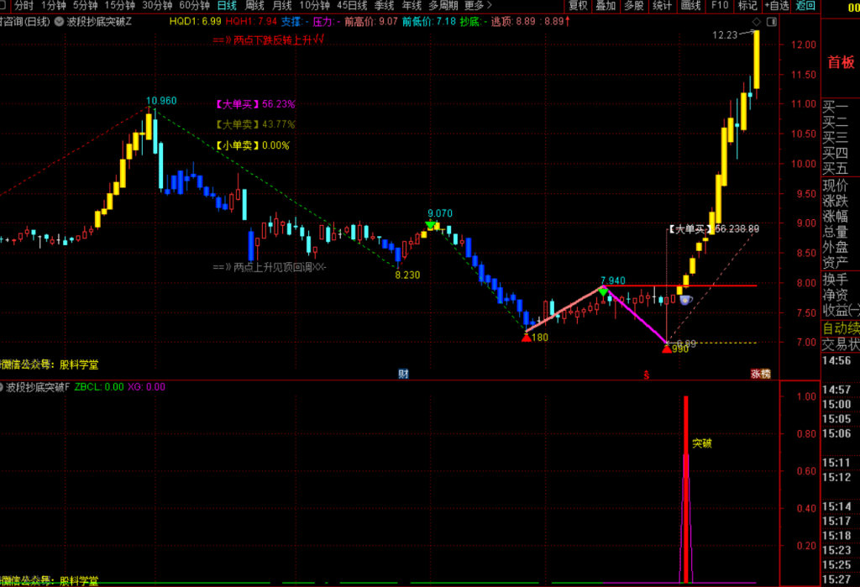This screenshot has height=587, width=860.
Task: Open F10 company info
Action: click(720, 6)
